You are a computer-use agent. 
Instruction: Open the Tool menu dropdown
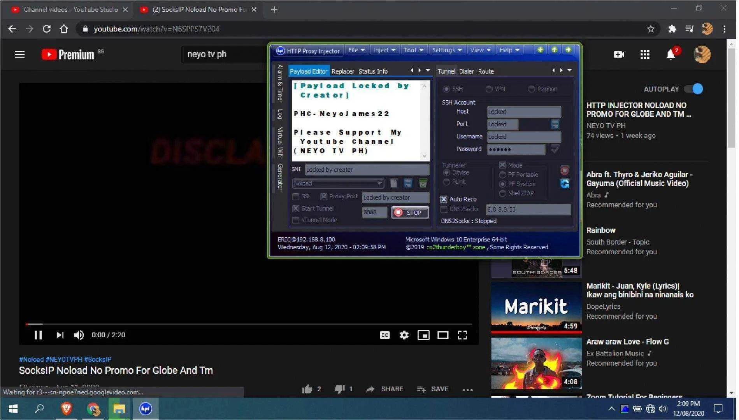(413, 50)
